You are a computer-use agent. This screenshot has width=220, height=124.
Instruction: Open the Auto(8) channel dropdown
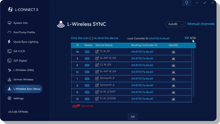pyautogui.click(x=175, y=24)
